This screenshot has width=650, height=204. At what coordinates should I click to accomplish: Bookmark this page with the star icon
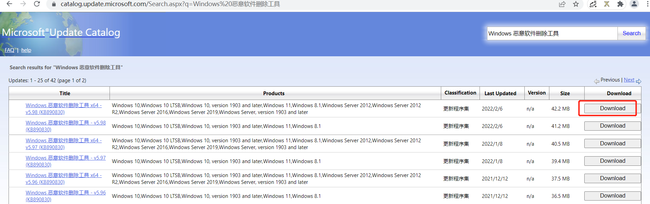point(576,4)
